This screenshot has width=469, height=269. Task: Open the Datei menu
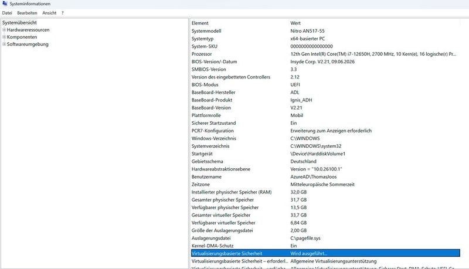click(x=7, y=13)
